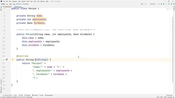The height and width of the screenshot is (98, 175).
Task: Click Person class icon in breadcrumb
Action: [x=17, y=4]
